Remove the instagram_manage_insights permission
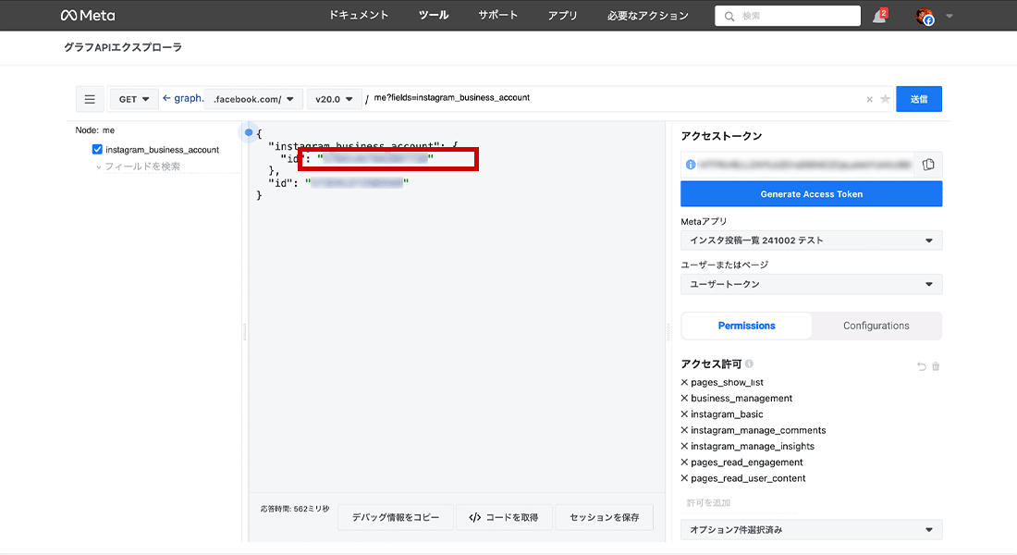The width and height of the screenshot is (1017, 555). pyautogui.click(x=684, y=446)
